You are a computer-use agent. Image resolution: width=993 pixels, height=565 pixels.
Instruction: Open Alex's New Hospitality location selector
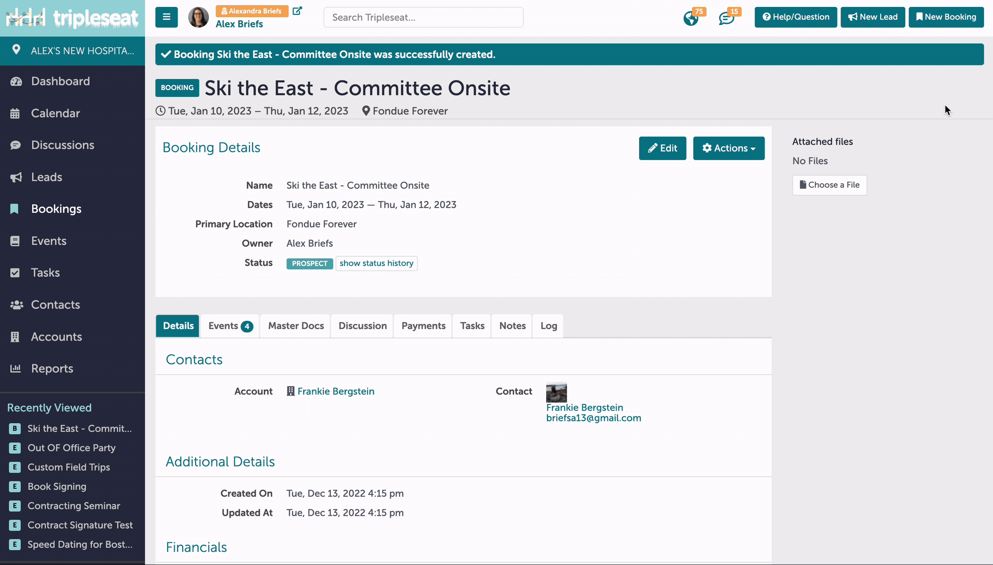click(x=72, y=51)
